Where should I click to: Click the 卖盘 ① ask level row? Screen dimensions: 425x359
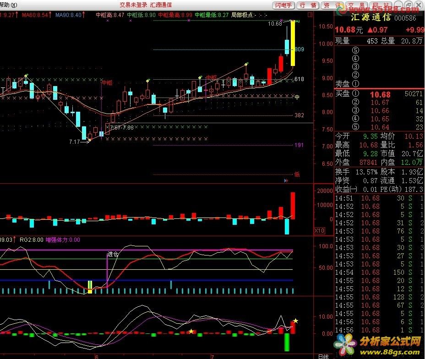[x=380, y=84]
